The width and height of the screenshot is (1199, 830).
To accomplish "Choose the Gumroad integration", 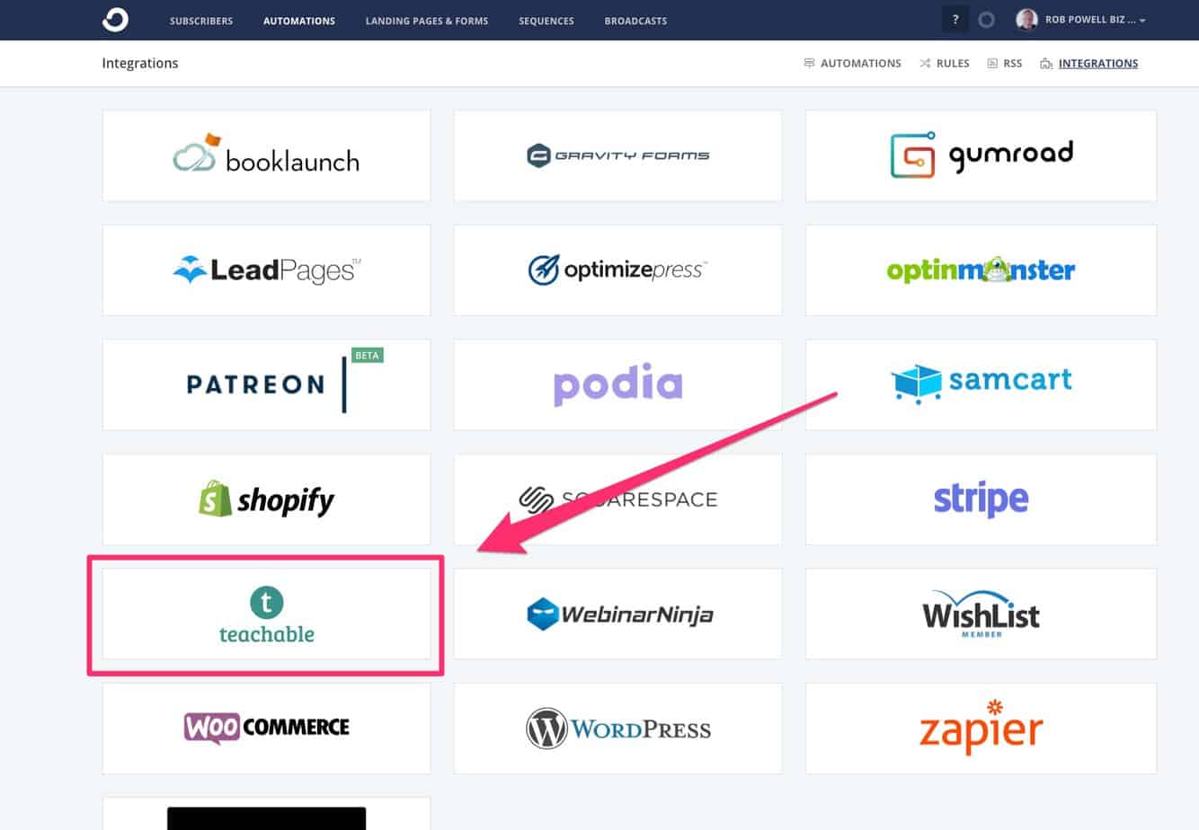I will tap(981, 155).
